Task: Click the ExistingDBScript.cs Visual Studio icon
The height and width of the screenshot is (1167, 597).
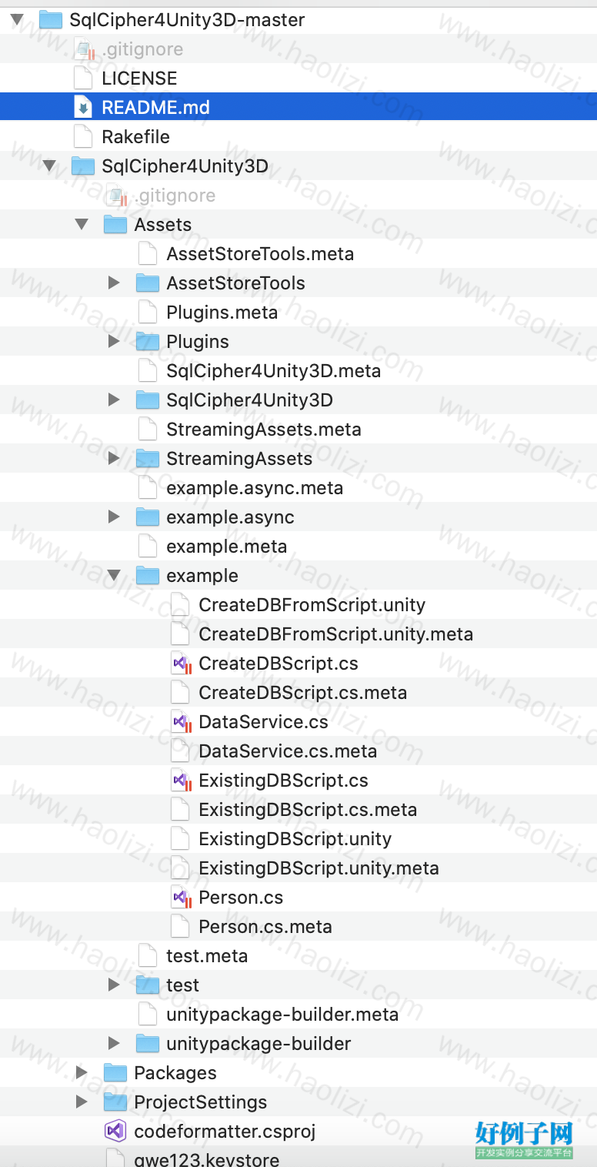Action: point(181,781)
